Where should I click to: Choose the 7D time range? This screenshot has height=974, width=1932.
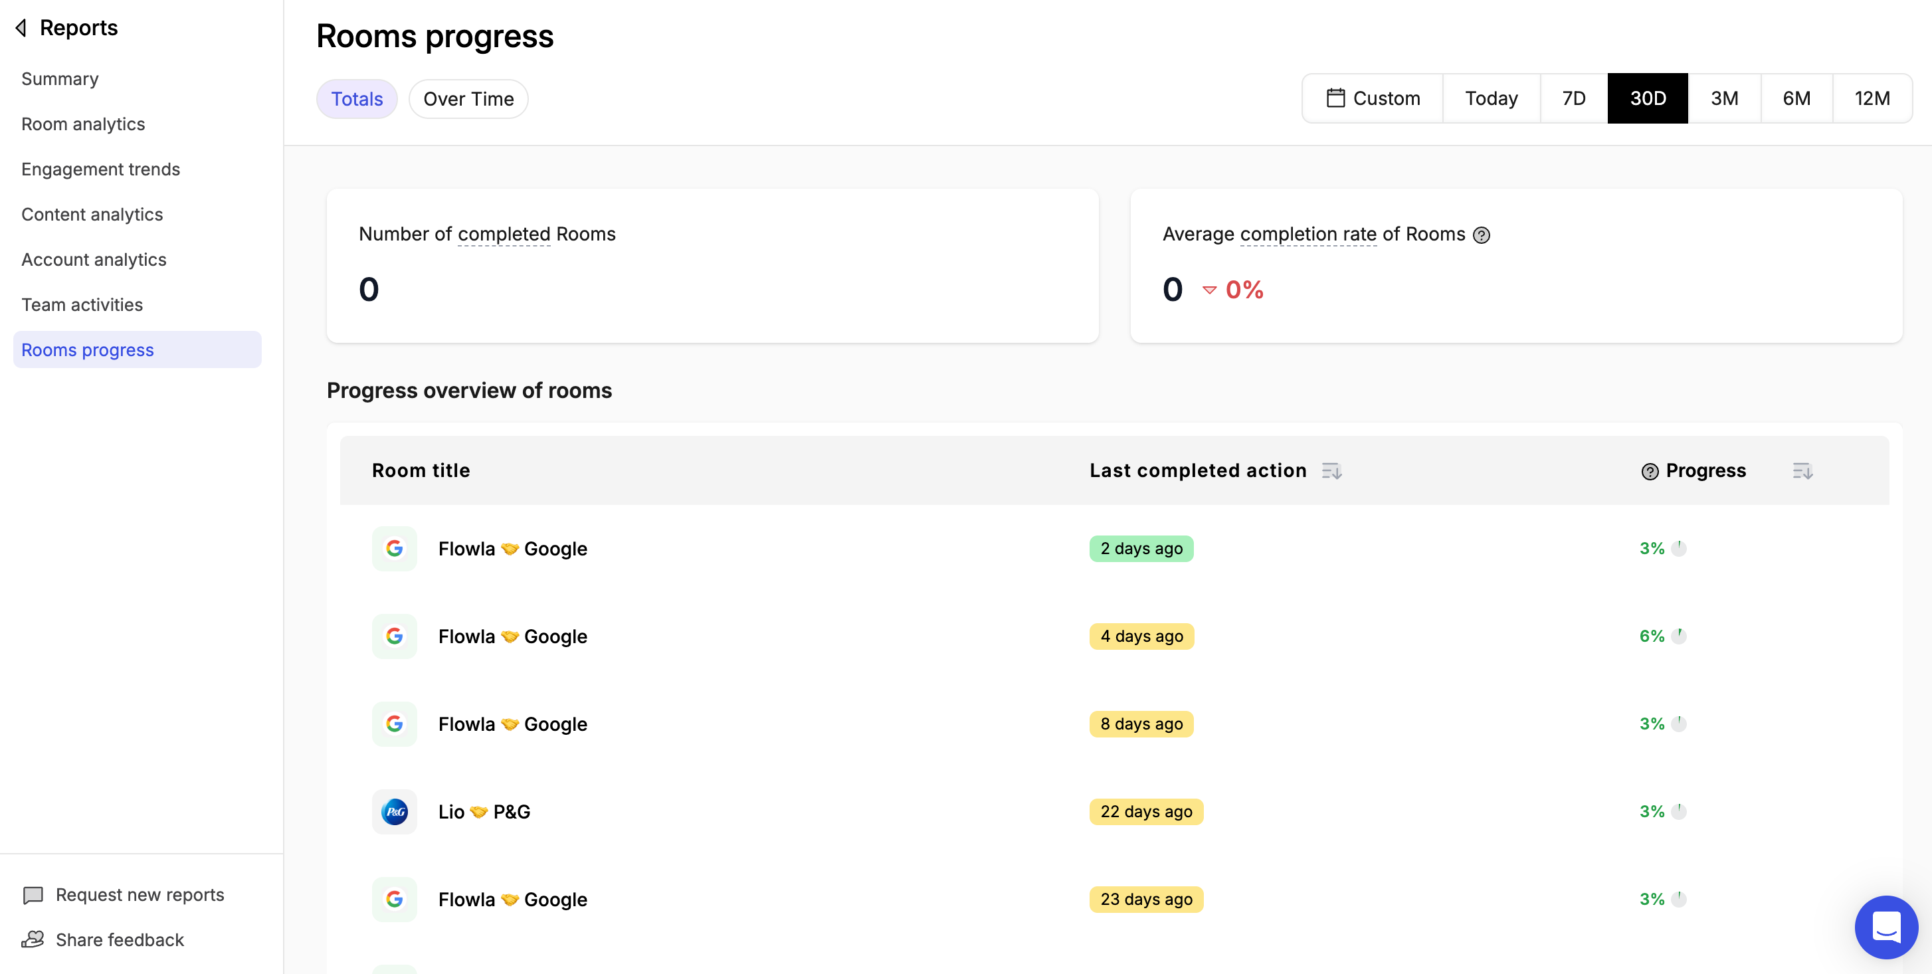[1573, 98]
